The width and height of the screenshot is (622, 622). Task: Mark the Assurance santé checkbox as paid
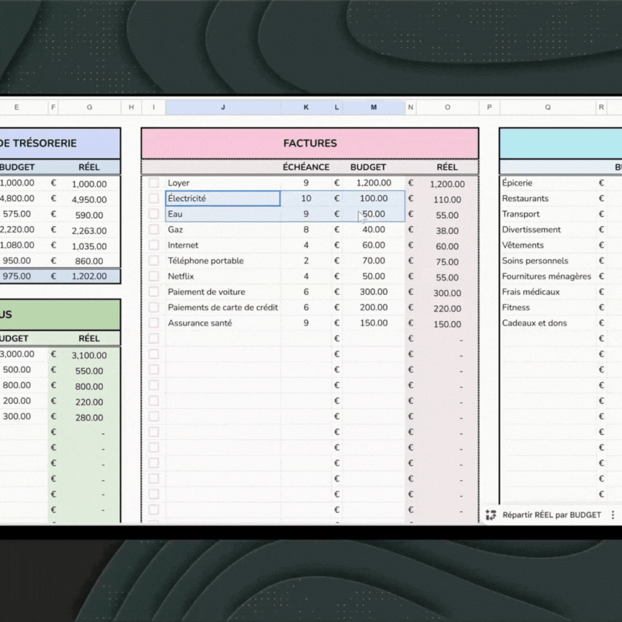point(153,323)
